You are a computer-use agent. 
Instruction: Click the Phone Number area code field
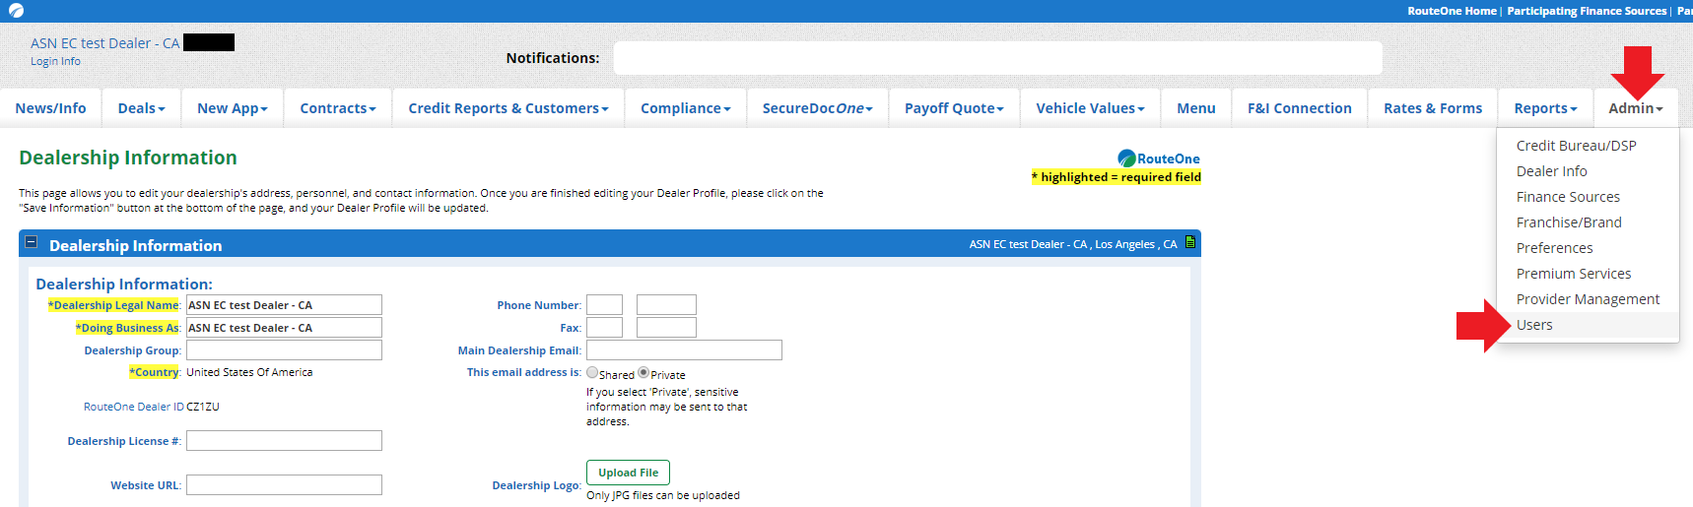[604, 305]
